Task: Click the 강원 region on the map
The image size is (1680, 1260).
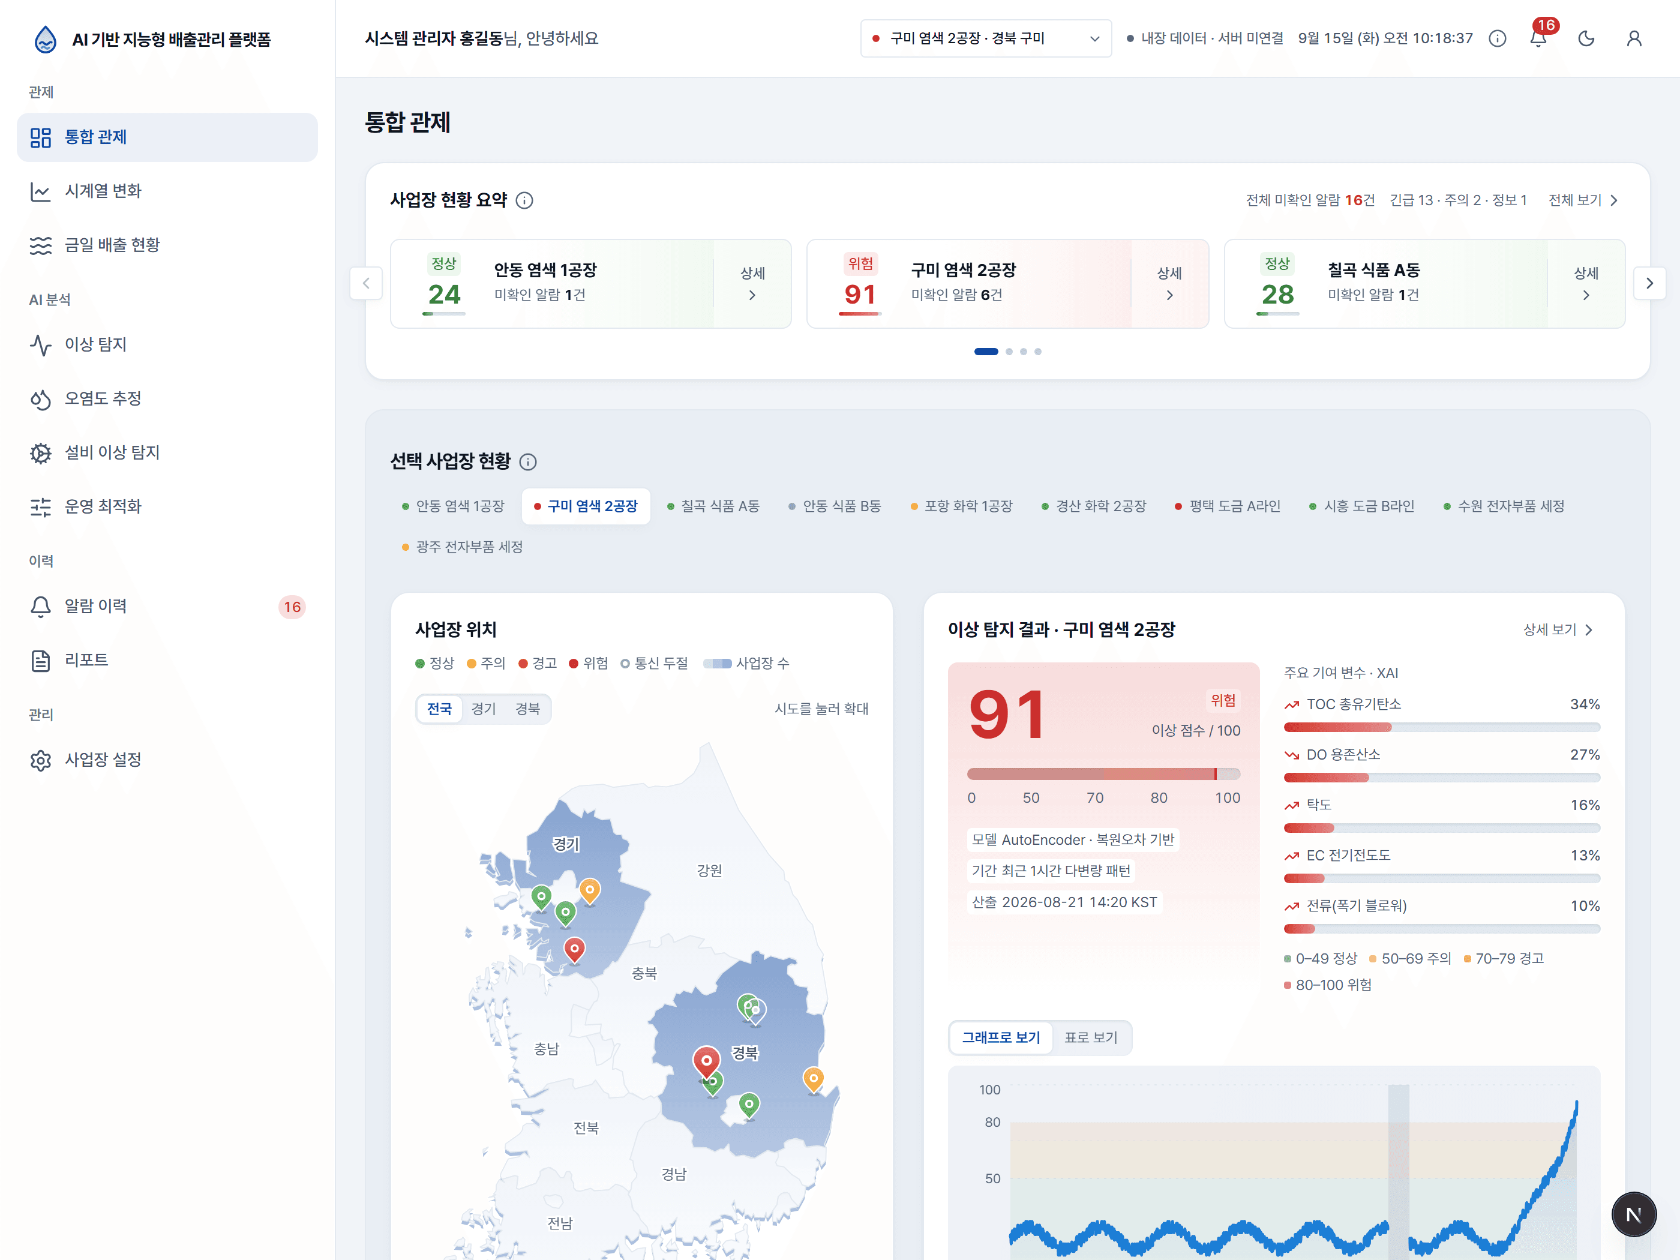Action: click(709, 871)
